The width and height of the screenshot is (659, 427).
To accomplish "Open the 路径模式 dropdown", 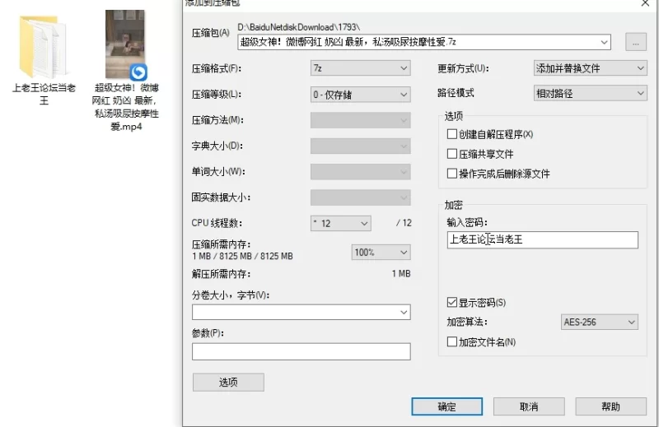I will click(590, 93).
